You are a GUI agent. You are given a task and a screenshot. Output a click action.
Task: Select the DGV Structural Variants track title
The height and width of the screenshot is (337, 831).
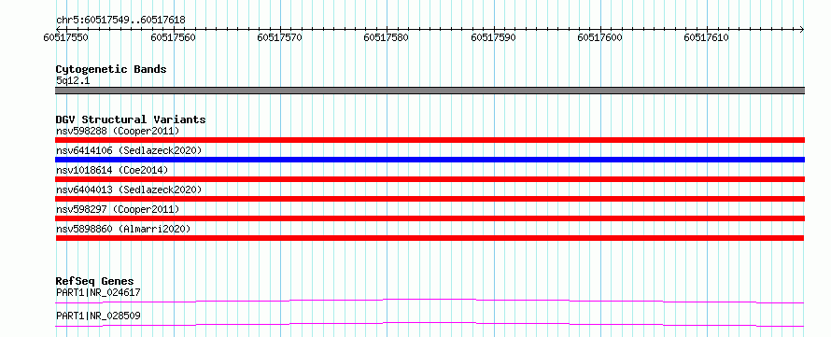point(131,119)
